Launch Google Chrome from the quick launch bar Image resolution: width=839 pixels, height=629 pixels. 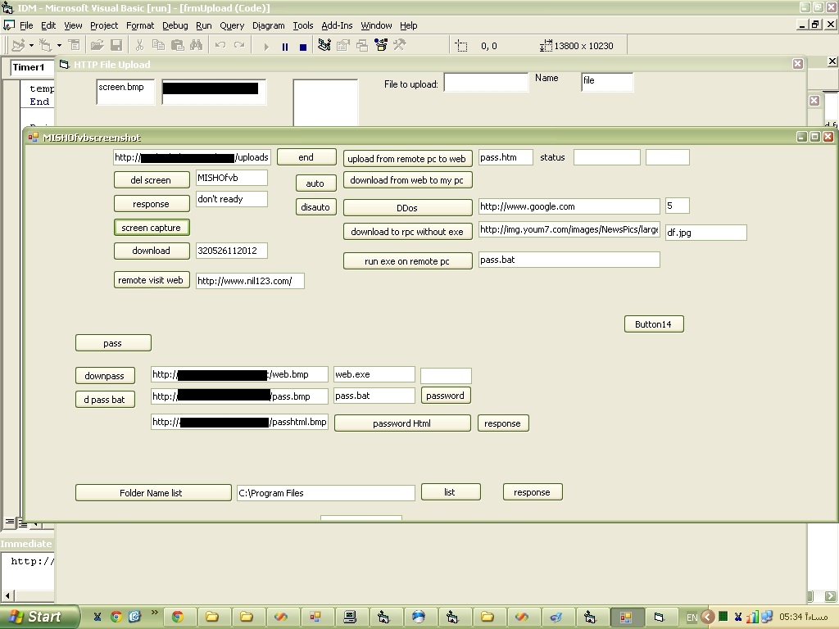pyautogui.click(x=116, y=617)
